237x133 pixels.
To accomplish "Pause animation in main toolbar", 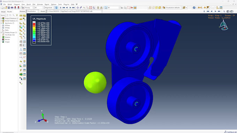I will [60, 8].
